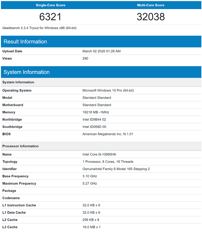
Task: Click topology value 1 Processor, 8 Cores, 16 Threads
Action: click(108, 162)
